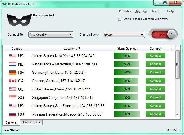This screenshot has width=184, height=135.
Task: Click the User Status label
Action: pyautogui.click(x=11, y=130)
